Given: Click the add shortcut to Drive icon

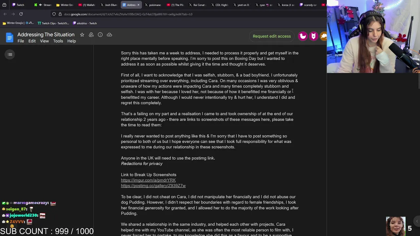Looking at the screenshot, I should click(x=91, y=35).
